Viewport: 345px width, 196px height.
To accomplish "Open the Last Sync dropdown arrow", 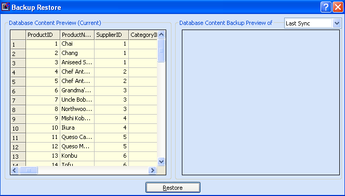I will coord(337,23).
